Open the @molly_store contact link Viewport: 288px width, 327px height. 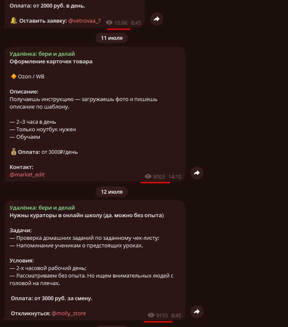[69, 314]
